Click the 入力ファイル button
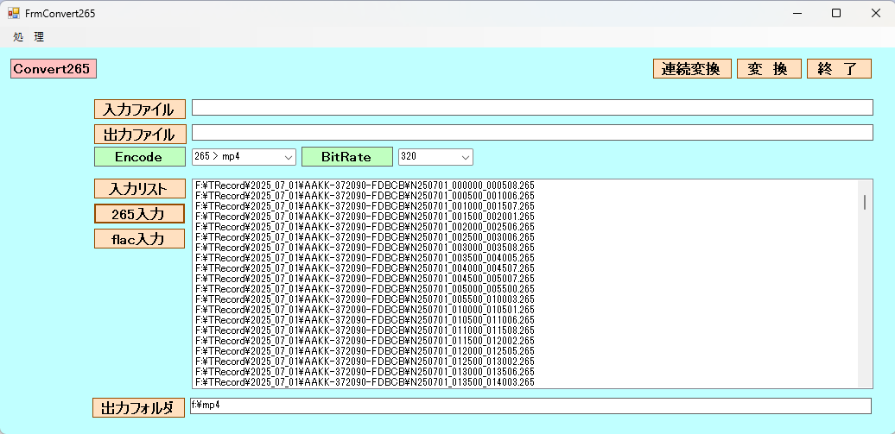Viewport: 895px width, 434px height. tap(139, 110)
